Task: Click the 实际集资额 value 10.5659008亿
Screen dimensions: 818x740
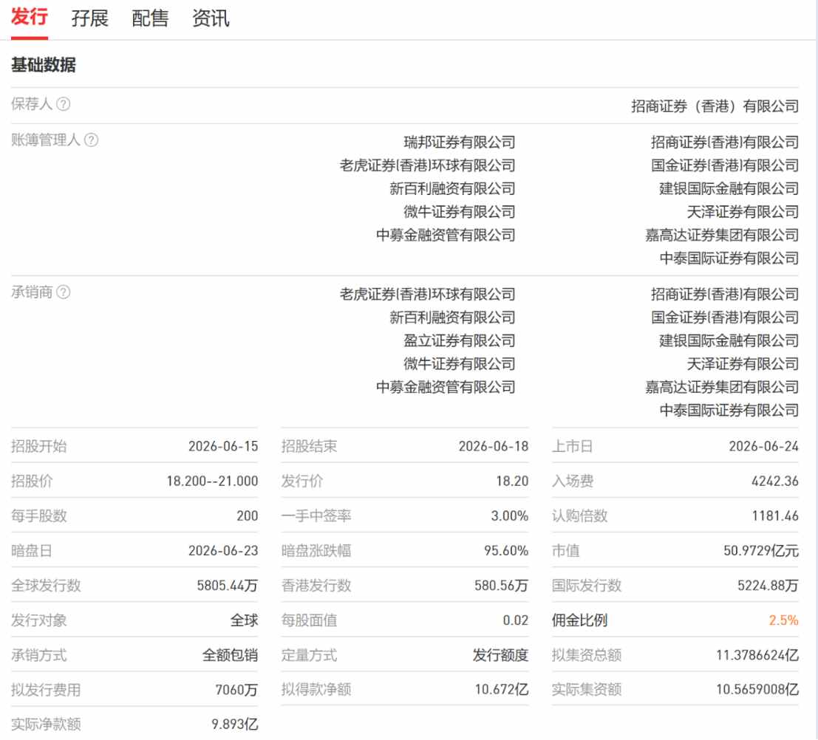Action: click(x=757, y=690)
